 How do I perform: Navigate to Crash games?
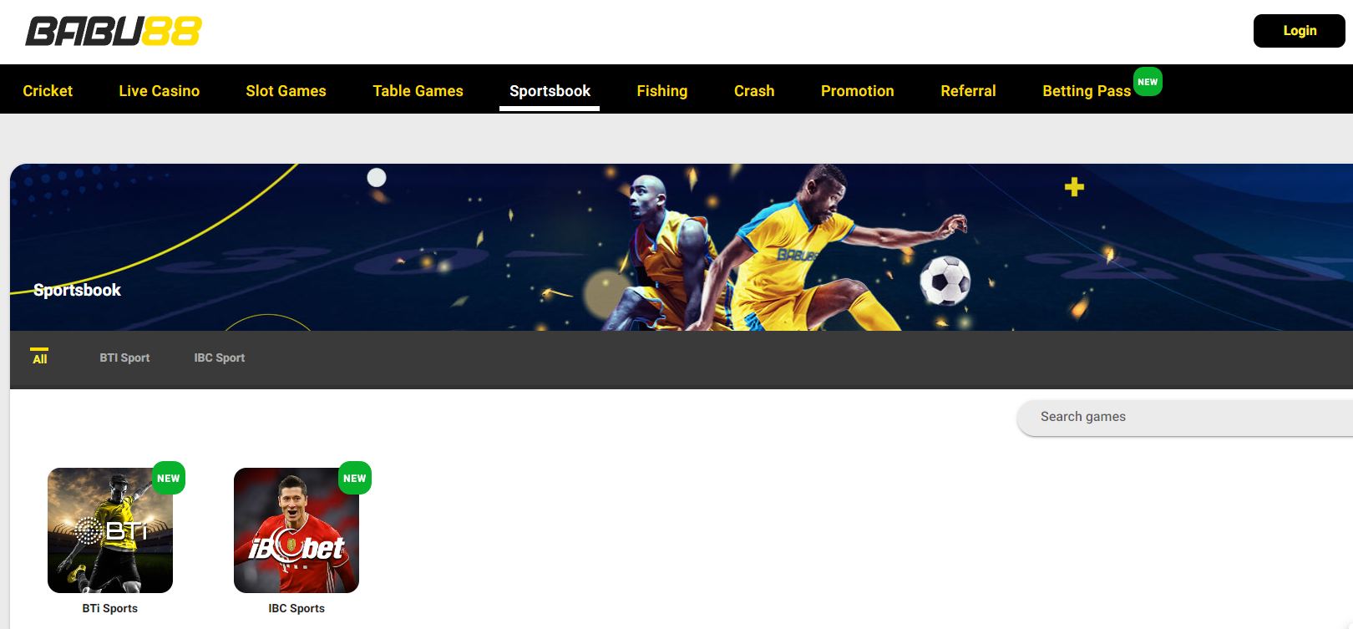point(754,90)
